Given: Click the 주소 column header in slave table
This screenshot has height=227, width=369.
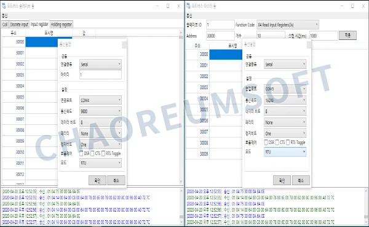Looking at the screenshot, I should [14, 33].
